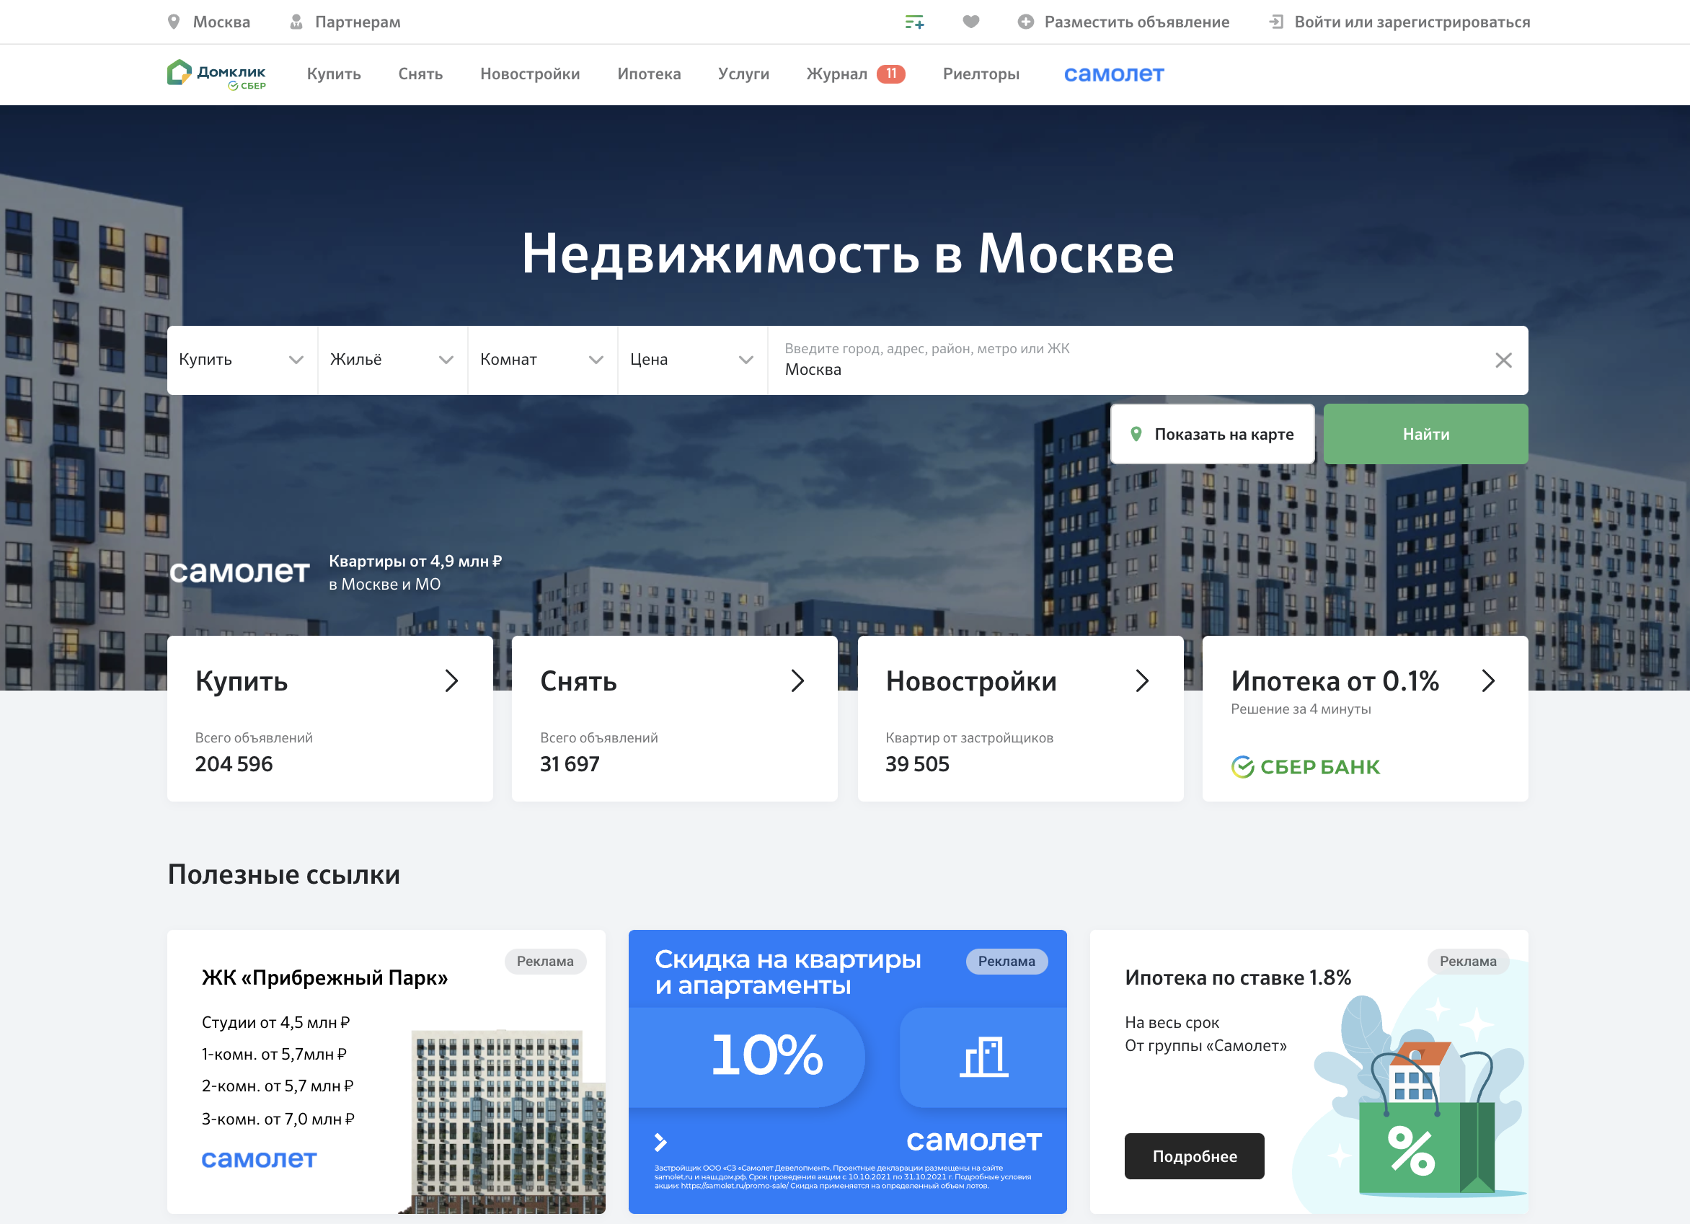Open favorites heart icon

(x=970, y=22)
